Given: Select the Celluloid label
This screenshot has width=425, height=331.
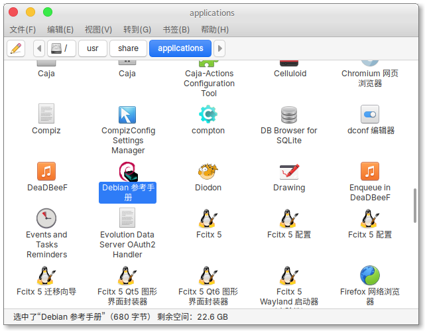Looking at the screenshot, I should pyautogui.click(x=290, y=74).
